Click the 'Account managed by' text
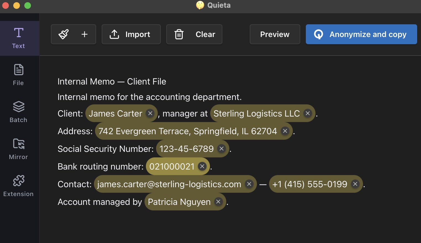 pos(100,202)
